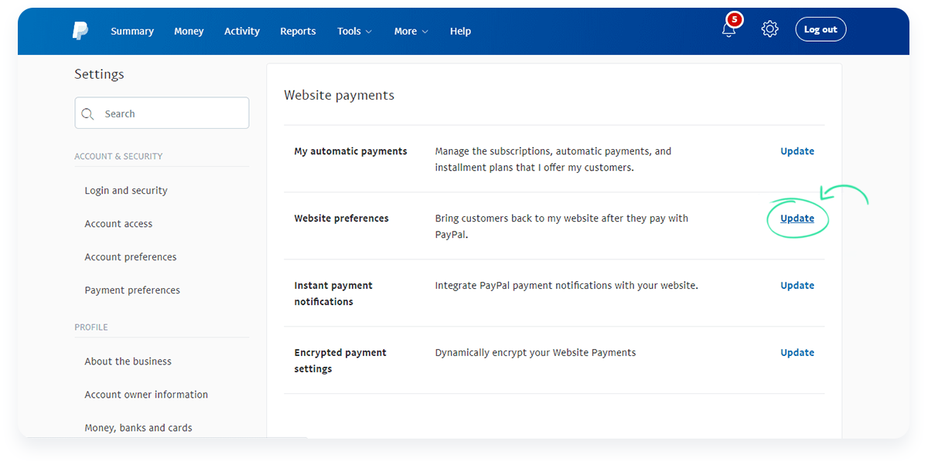Open Account preferences settings
The width and height of the screenshot is (928, 461).
tap(131, 257)
